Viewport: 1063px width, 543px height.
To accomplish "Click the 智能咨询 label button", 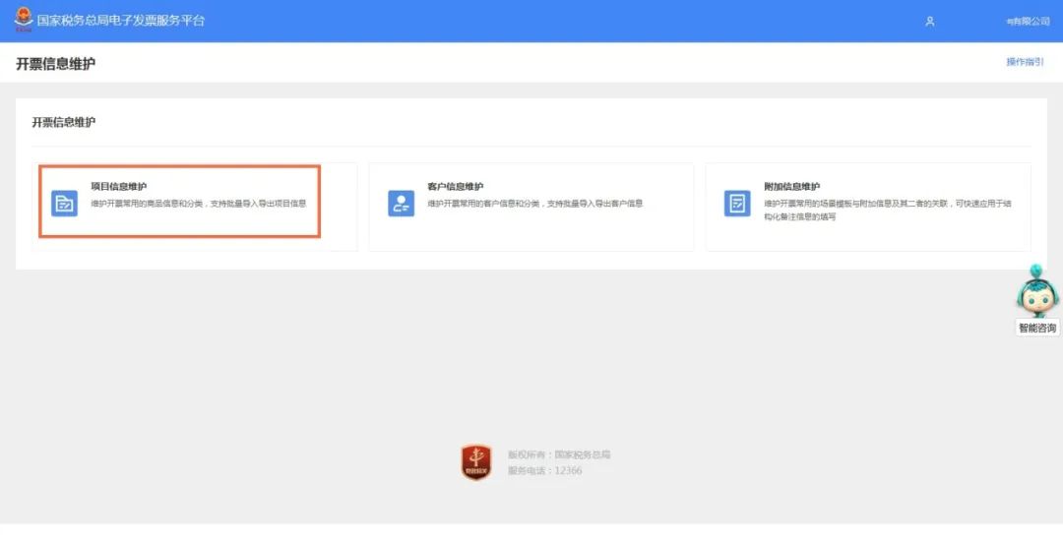I will coord(1037,329).
